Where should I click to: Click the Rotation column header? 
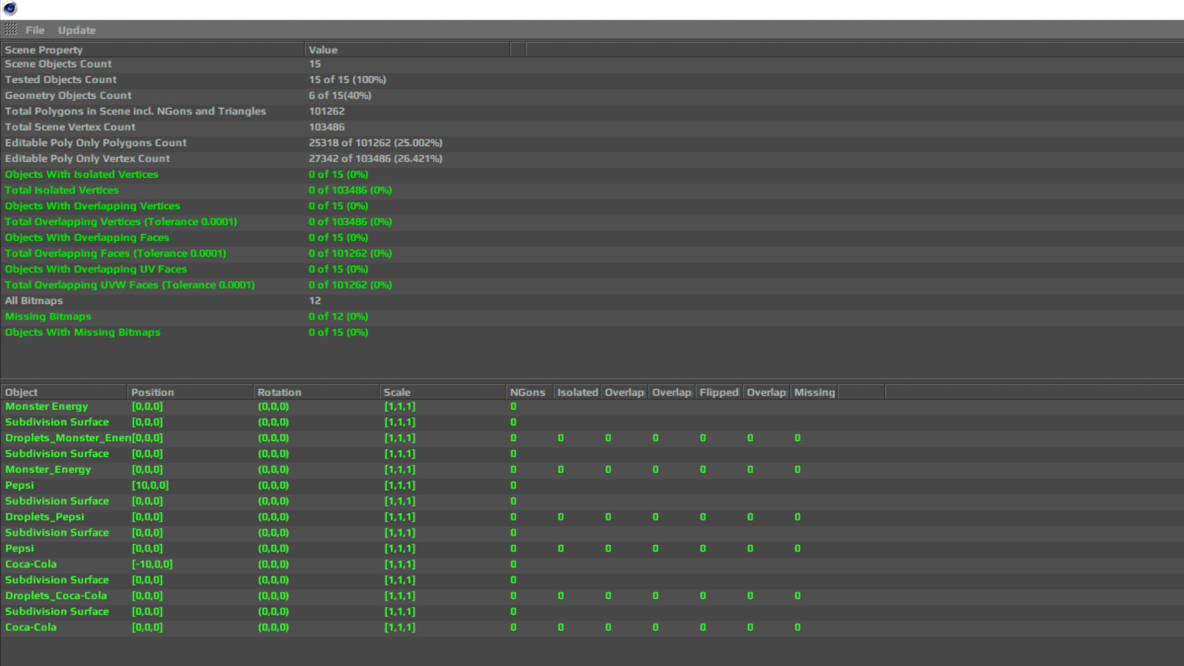click(x=279, y=392)
